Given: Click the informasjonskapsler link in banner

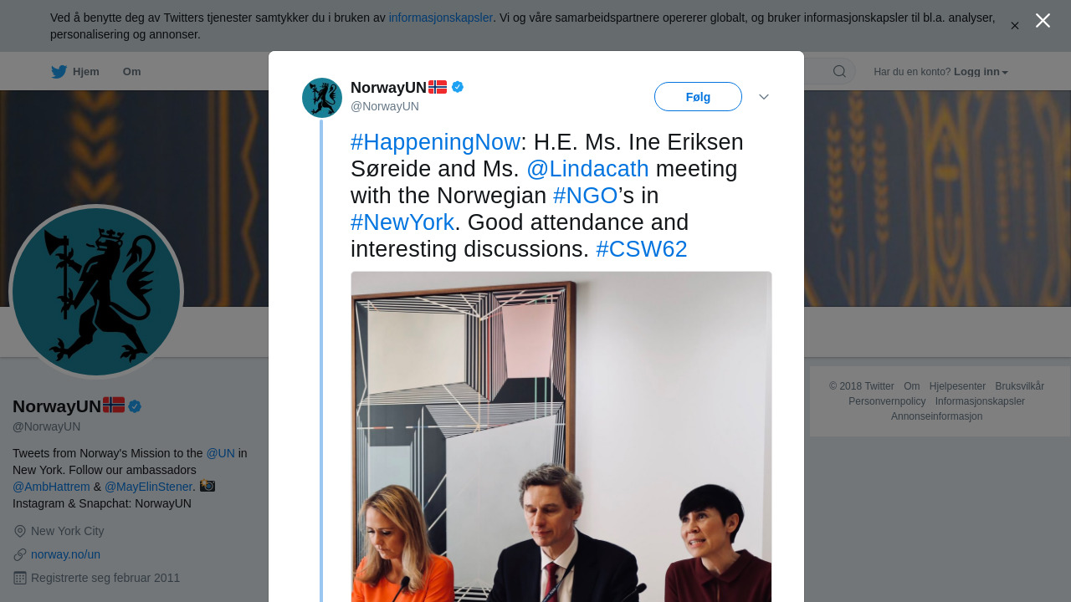Looking at the screenshot, I should pyautogui.click(x=440, y=18).
